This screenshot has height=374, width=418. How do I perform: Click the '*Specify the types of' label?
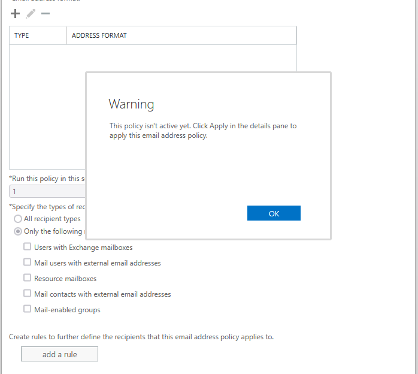pos(48,207)
